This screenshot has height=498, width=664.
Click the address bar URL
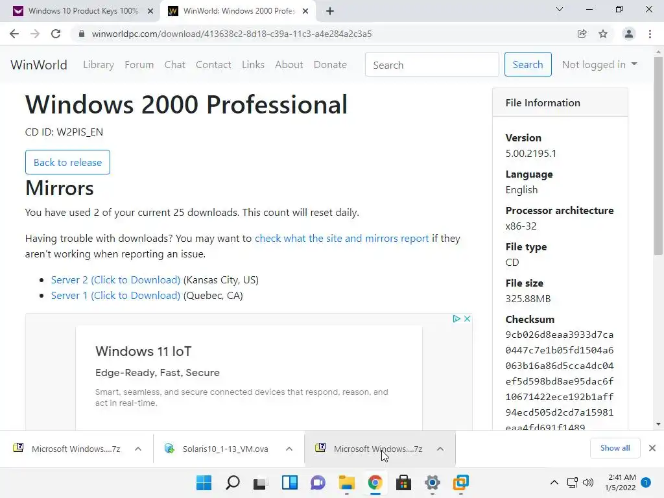[x=231, y=34]
